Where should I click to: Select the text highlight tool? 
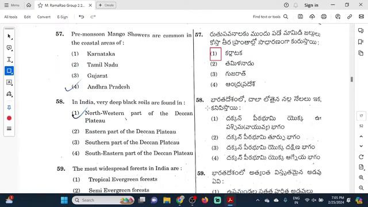click(x=9, y=59)
